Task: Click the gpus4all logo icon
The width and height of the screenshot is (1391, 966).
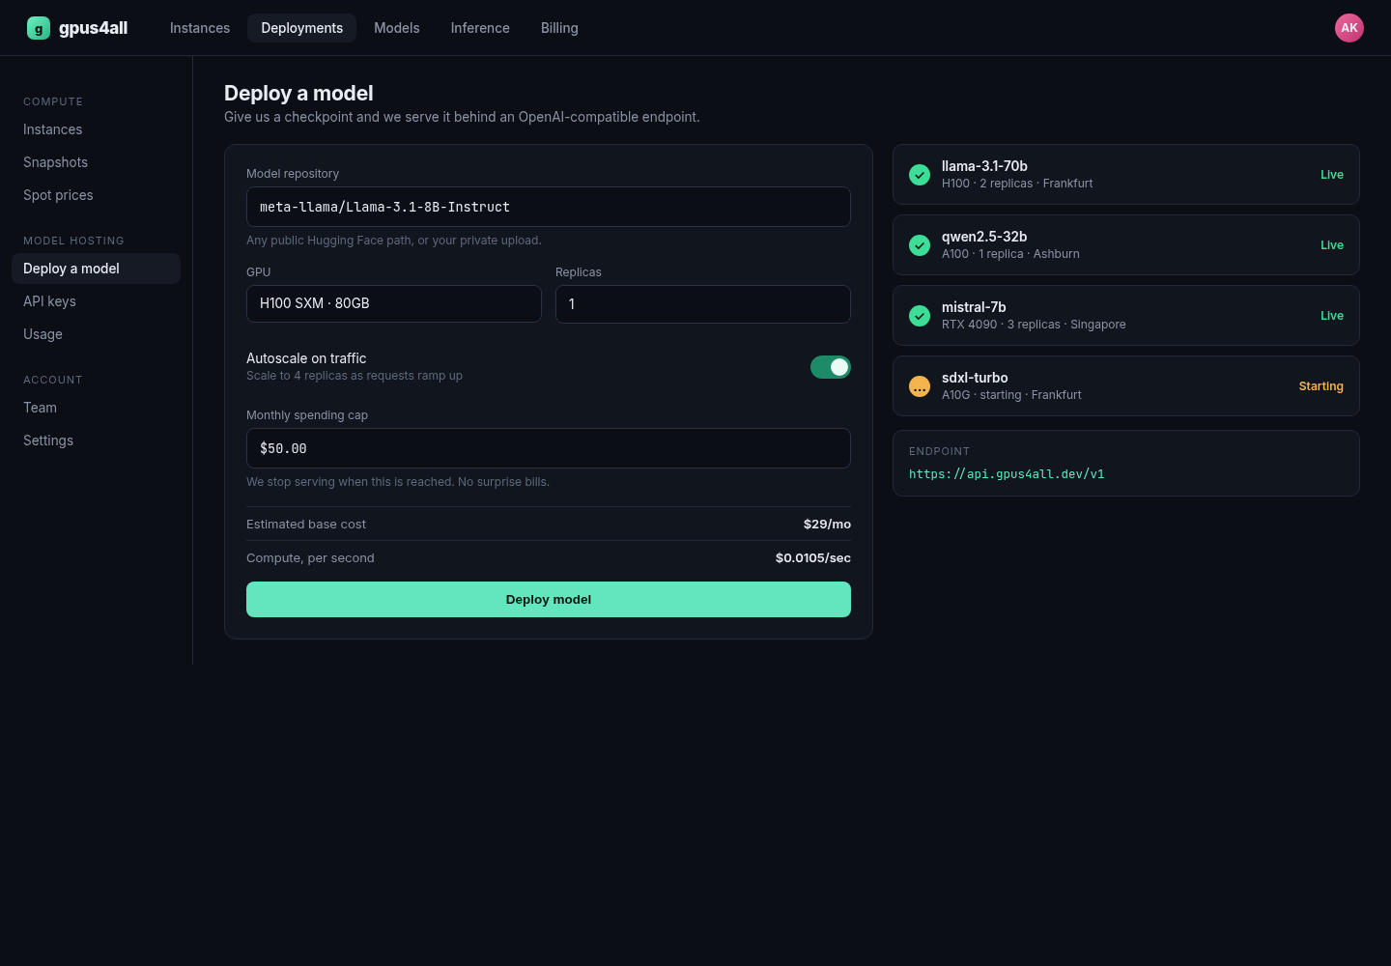Action: (x=39, y=28)
